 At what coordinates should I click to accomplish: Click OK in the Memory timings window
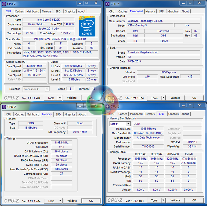91,201
